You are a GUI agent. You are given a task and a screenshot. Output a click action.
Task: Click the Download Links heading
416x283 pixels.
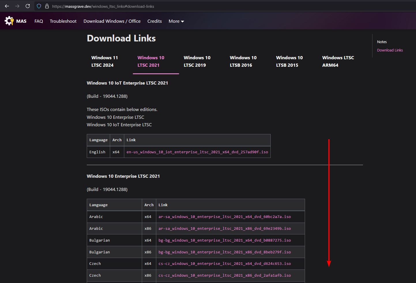tap(121, 38)
